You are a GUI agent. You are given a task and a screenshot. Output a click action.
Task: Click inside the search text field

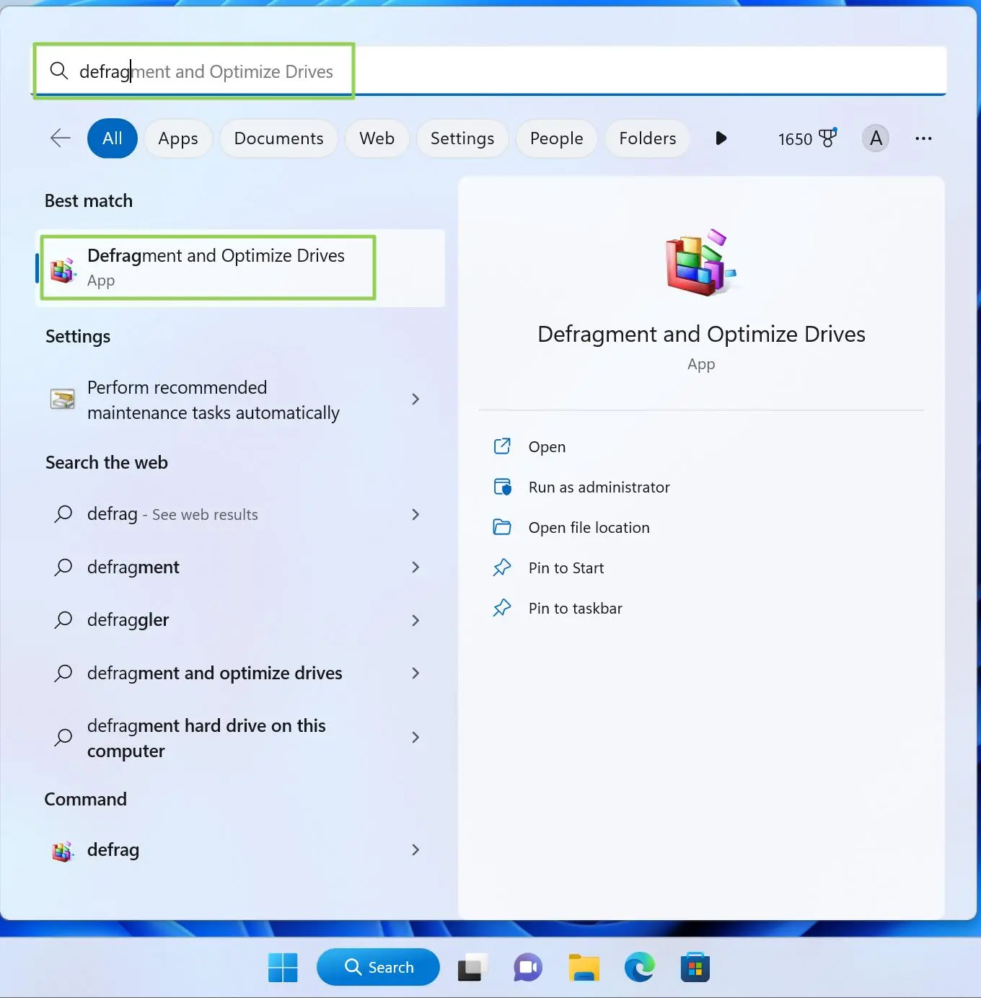pyautogui.click(x=490, y=71)
